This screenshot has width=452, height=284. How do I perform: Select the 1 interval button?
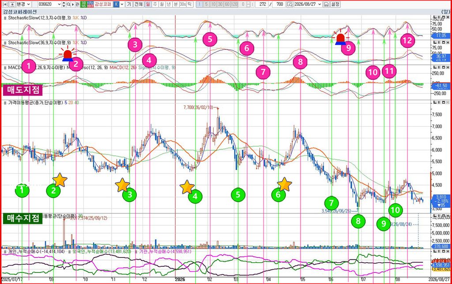200,4
